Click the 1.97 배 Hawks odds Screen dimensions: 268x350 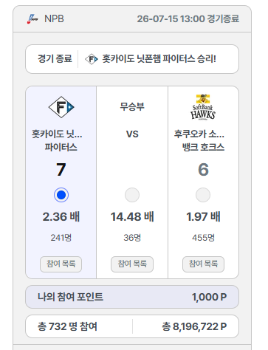click(x=203, y=217)
